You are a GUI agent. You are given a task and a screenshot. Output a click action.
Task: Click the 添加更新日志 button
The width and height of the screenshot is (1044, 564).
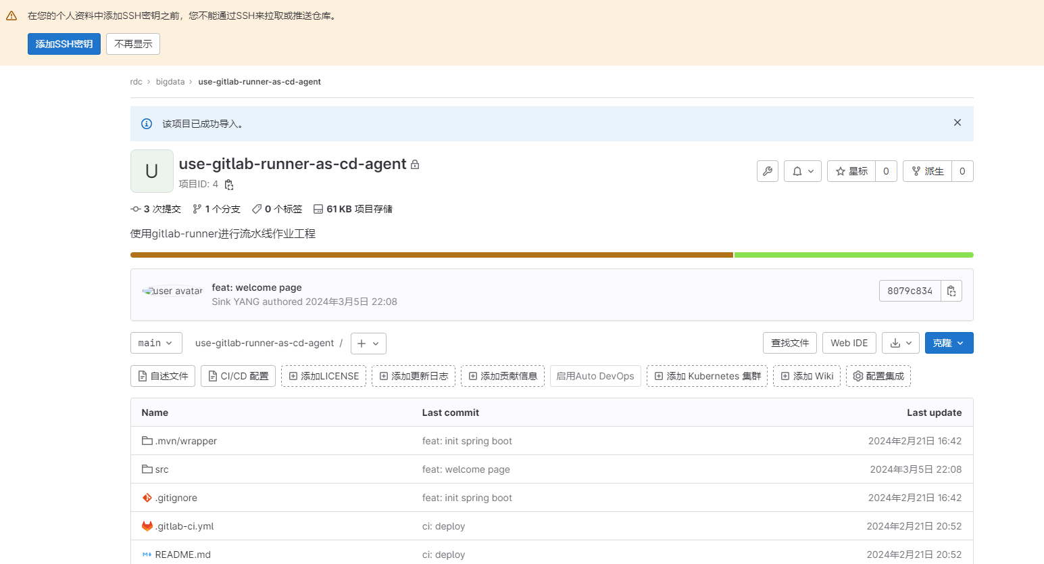[x=414, y=376]
